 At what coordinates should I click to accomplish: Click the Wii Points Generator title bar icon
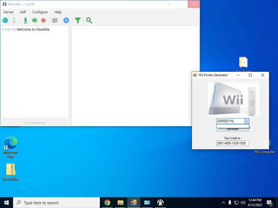point(195,75)
